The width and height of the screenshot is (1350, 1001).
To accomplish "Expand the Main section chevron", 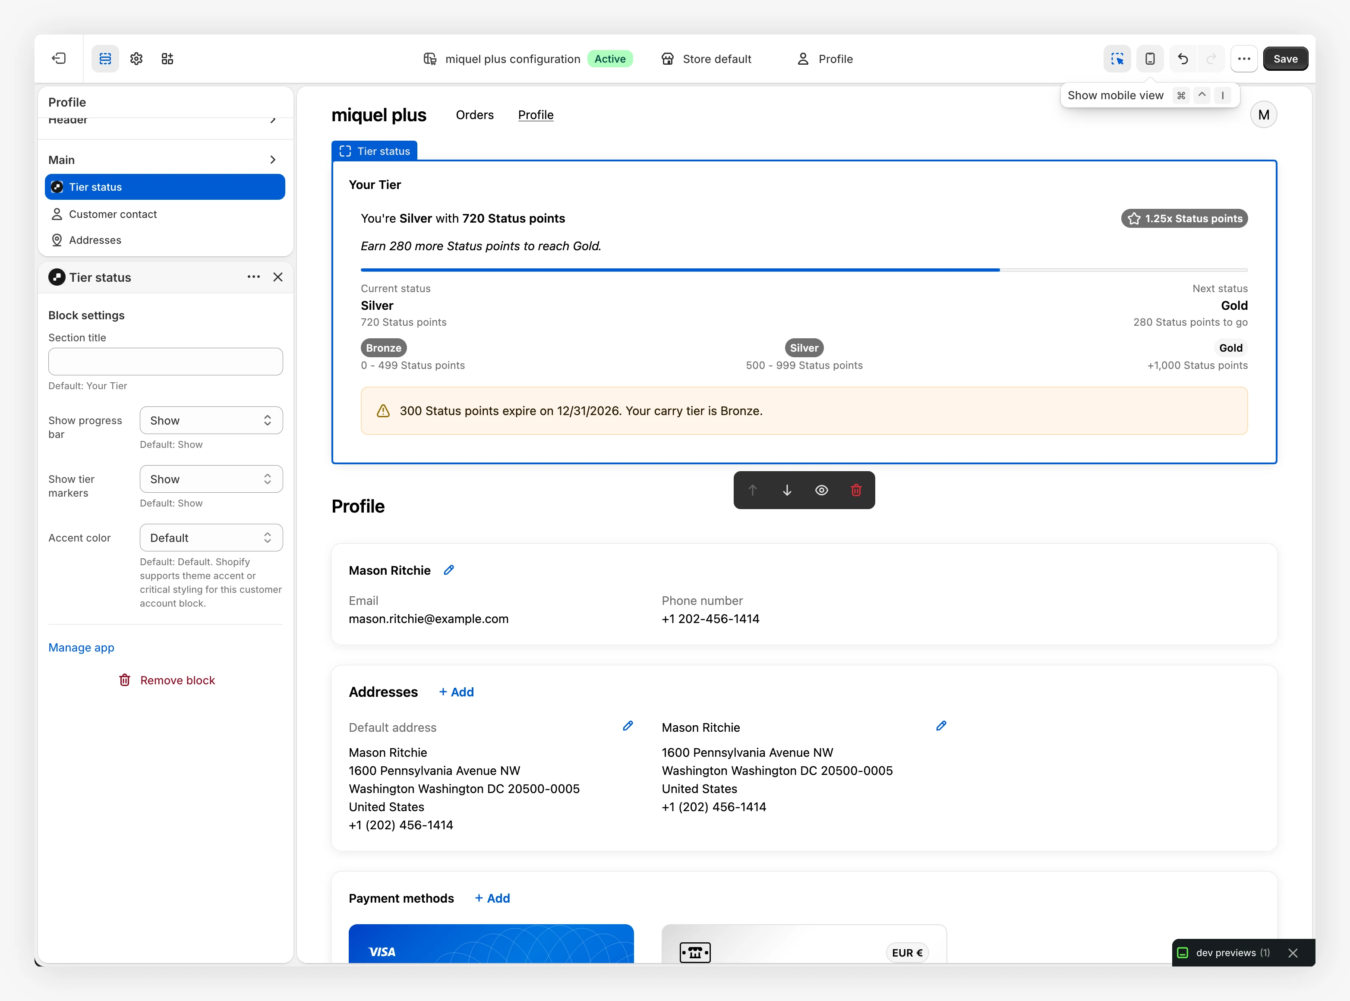I will click(x=273, y=160).
